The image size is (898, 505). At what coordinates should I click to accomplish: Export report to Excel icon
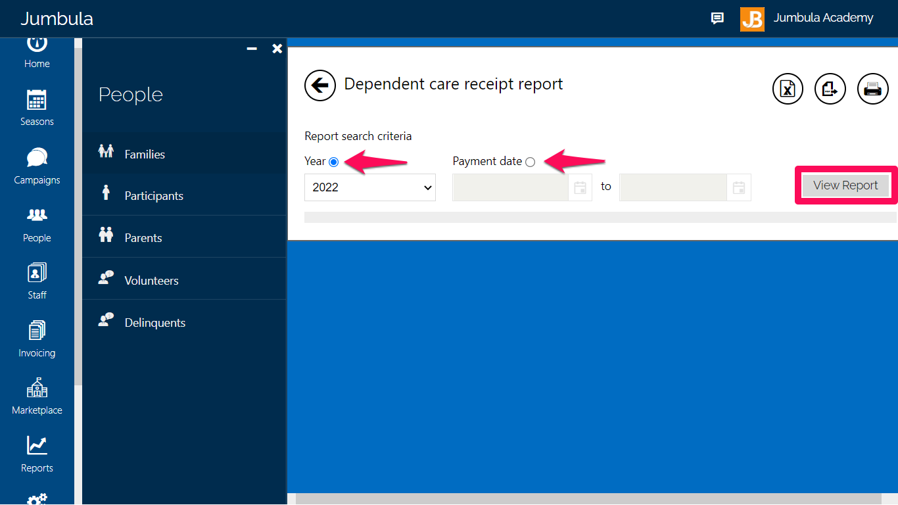click(x=788, y=88)
